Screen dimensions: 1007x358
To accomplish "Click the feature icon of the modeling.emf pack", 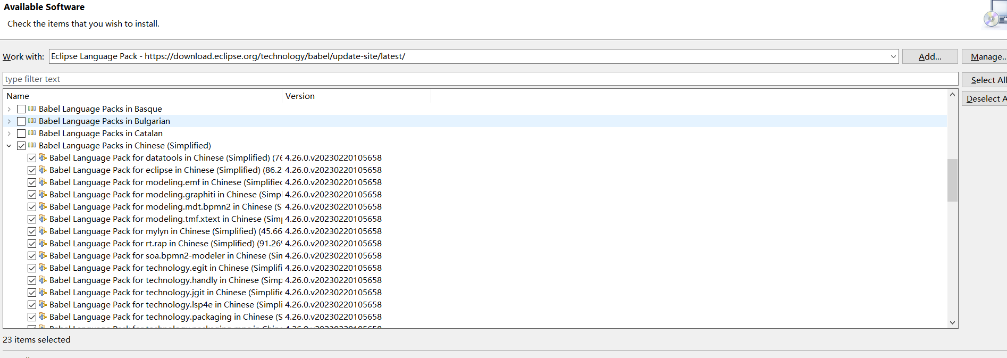I will pos(43,182).
